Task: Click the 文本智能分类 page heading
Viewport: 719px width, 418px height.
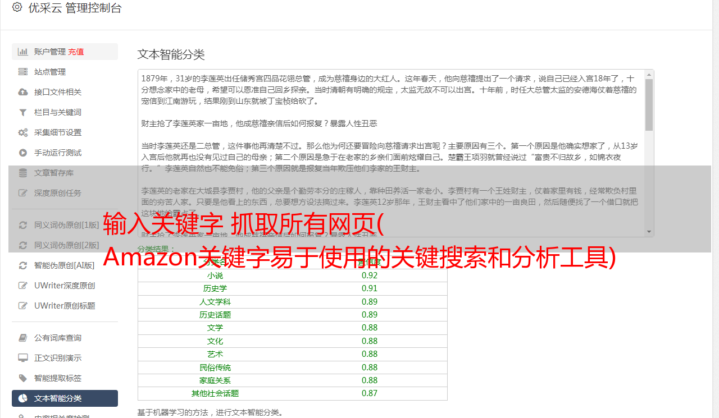Action: click(x=171, y=54)
